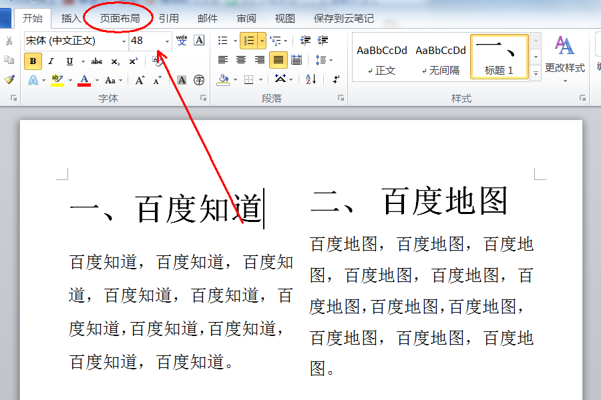Switch to the 开始 tab
The width and height of the screenshot is (601, 400).
(33, 18)
